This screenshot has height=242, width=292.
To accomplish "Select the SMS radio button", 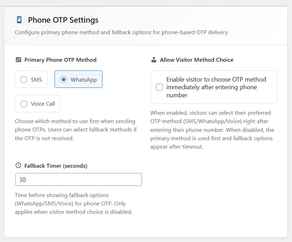I will pos(24,80).
